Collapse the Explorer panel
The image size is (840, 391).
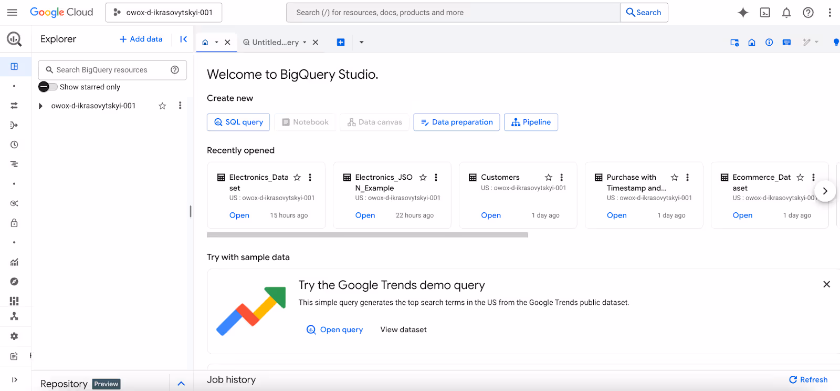(183, 39)
